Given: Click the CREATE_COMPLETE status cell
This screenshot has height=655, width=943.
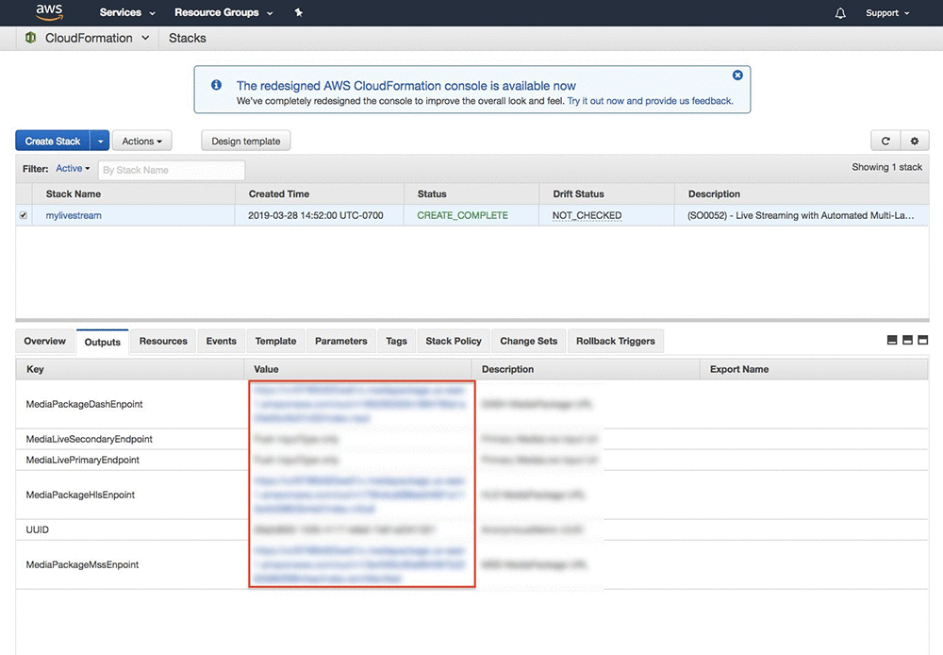Looking at the screenshot, I should [x=462, y=215].
